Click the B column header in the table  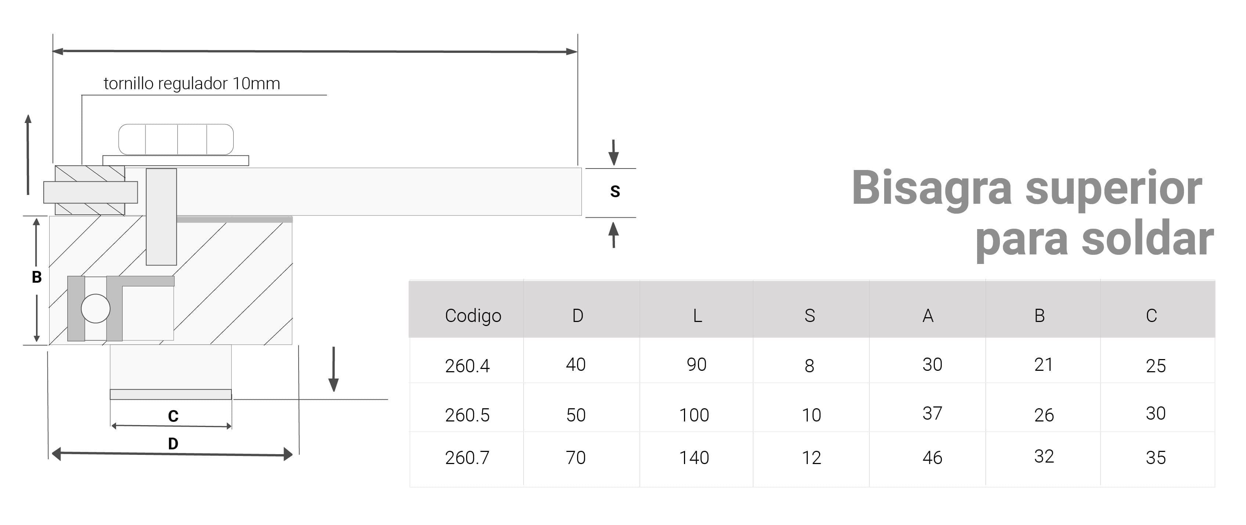[1040, 316]
